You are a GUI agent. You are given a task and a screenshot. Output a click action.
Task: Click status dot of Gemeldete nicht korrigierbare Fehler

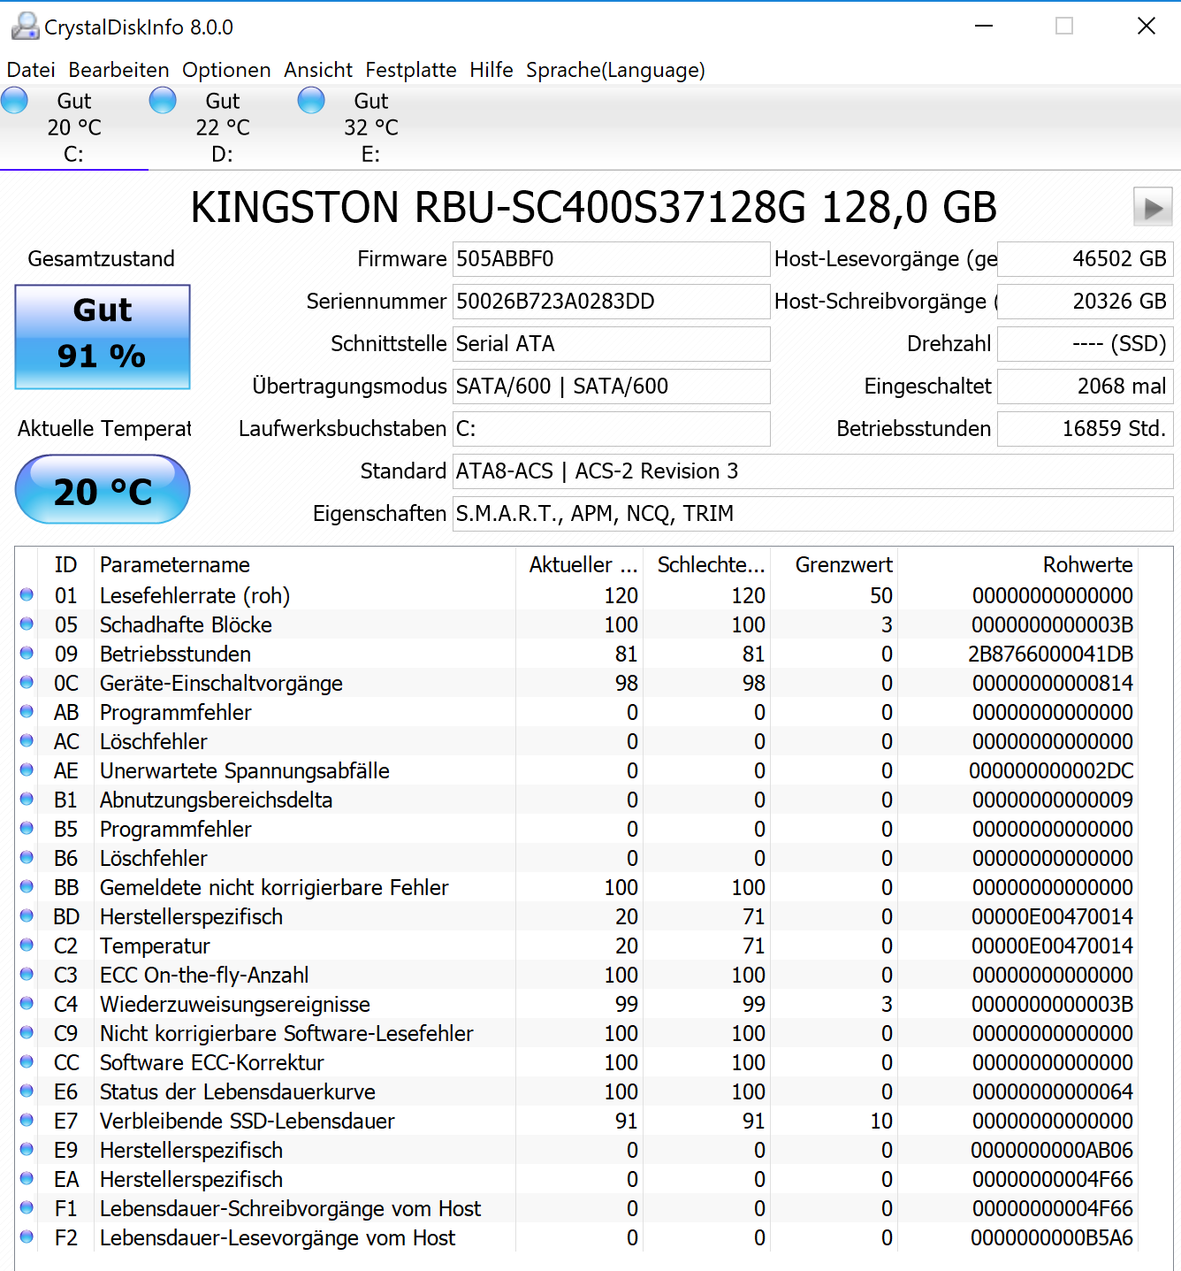27,886
